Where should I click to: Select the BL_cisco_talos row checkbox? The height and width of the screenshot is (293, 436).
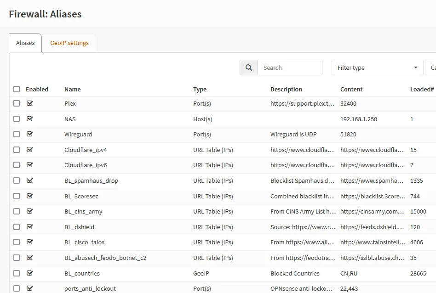17,242
